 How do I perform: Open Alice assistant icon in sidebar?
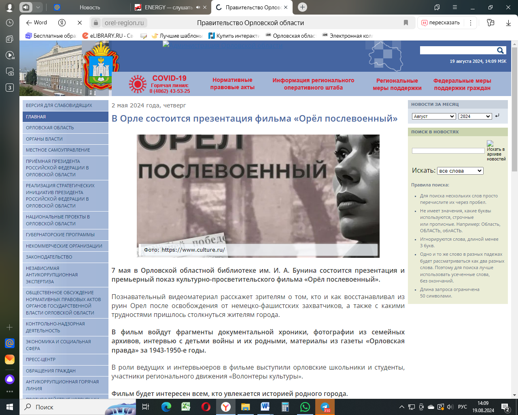[x=10, y=379]
